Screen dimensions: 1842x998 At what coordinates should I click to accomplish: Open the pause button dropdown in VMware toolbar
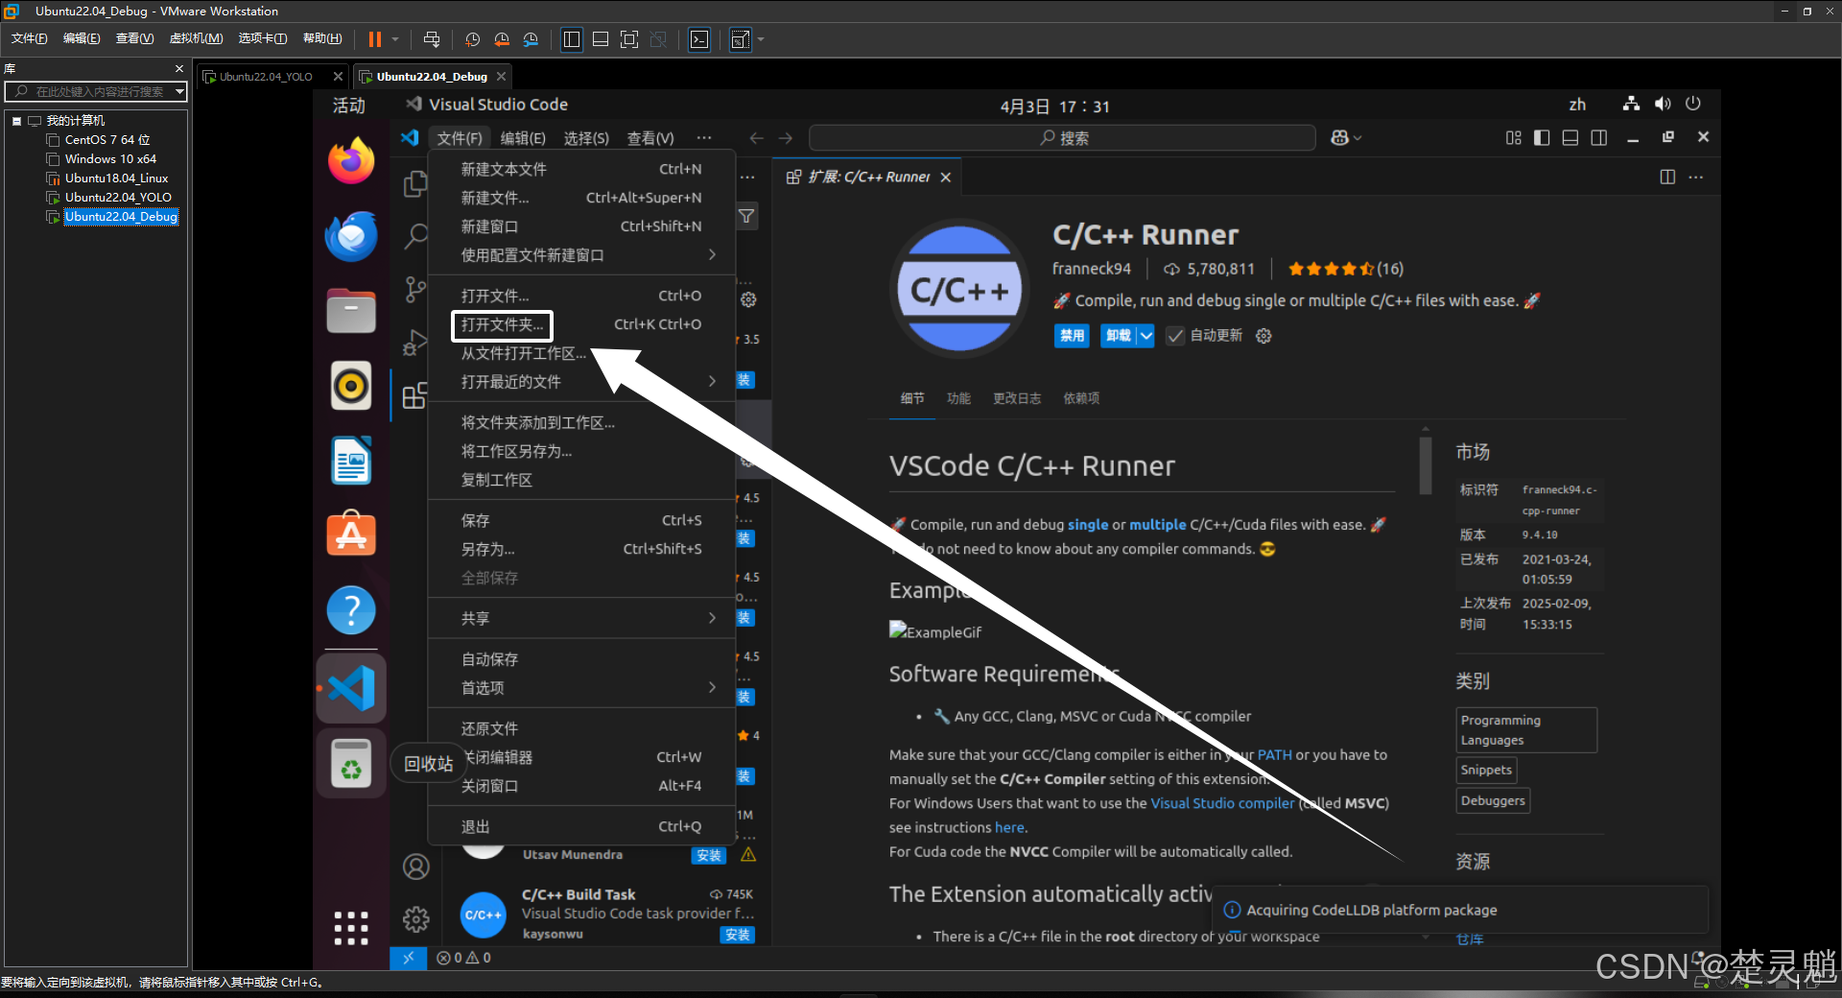coord(394,39)
